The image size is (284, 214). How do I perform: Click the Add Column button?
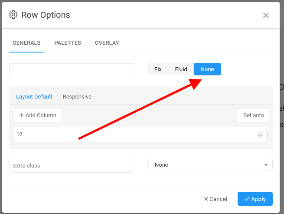coord(38,115)
